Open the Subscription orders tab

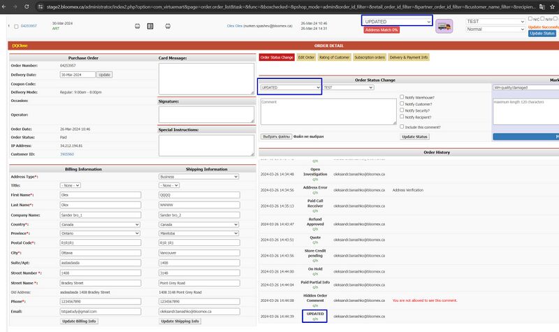tap(370, 57)
